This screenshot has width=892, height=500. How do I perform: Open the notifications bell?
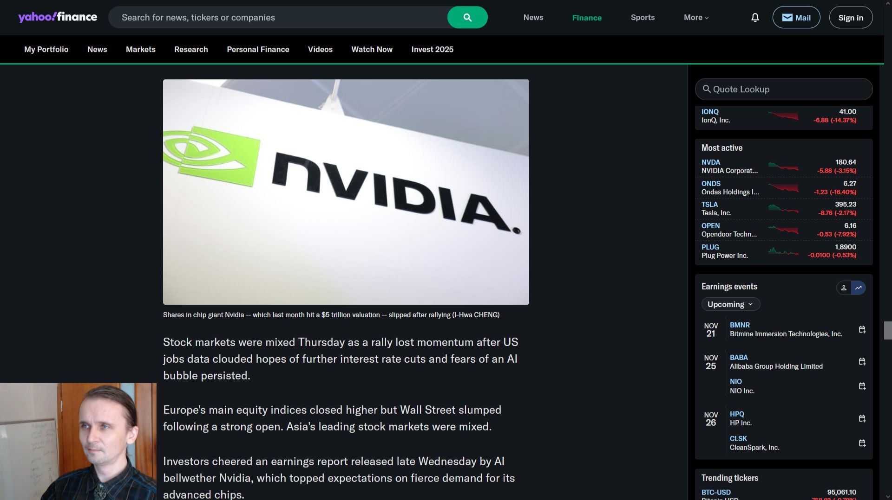(755, 18)
